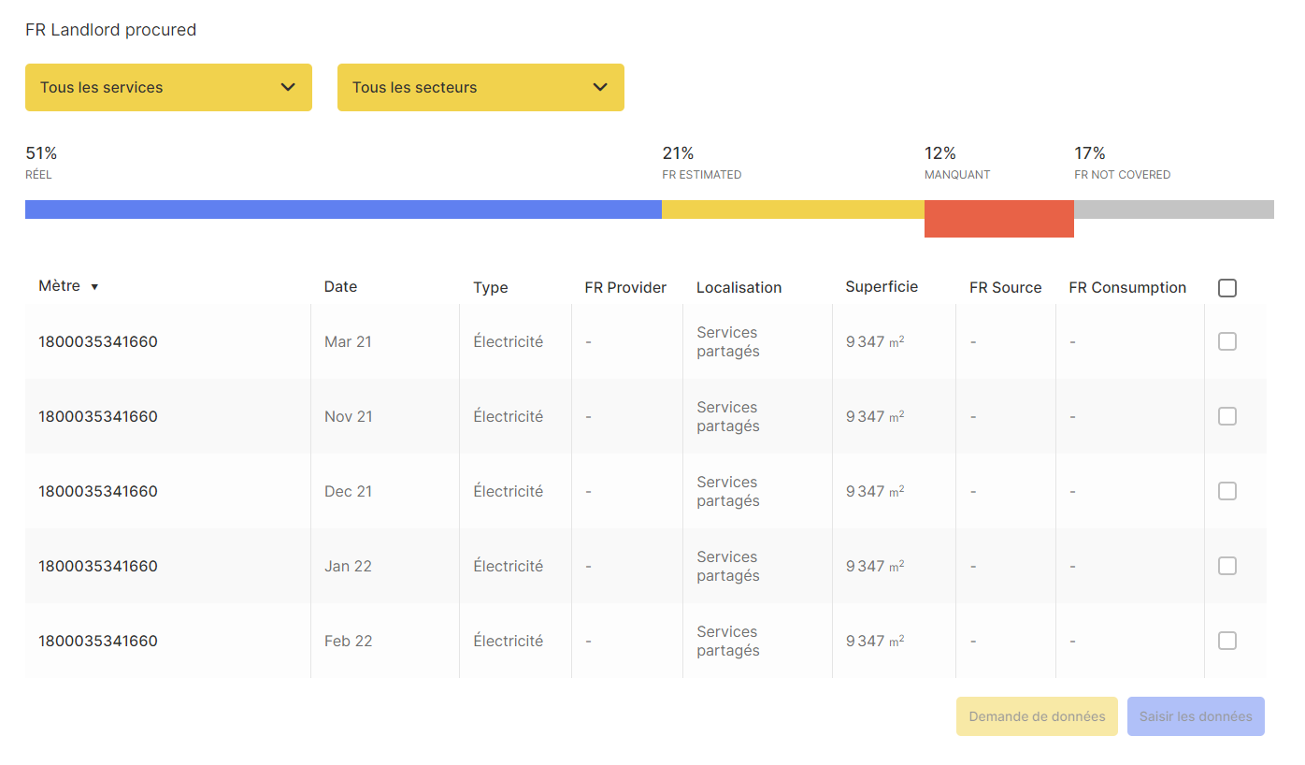Click the blue Réel bar segment
This screenshot has width=1305, height=765.
pos(343,209)
